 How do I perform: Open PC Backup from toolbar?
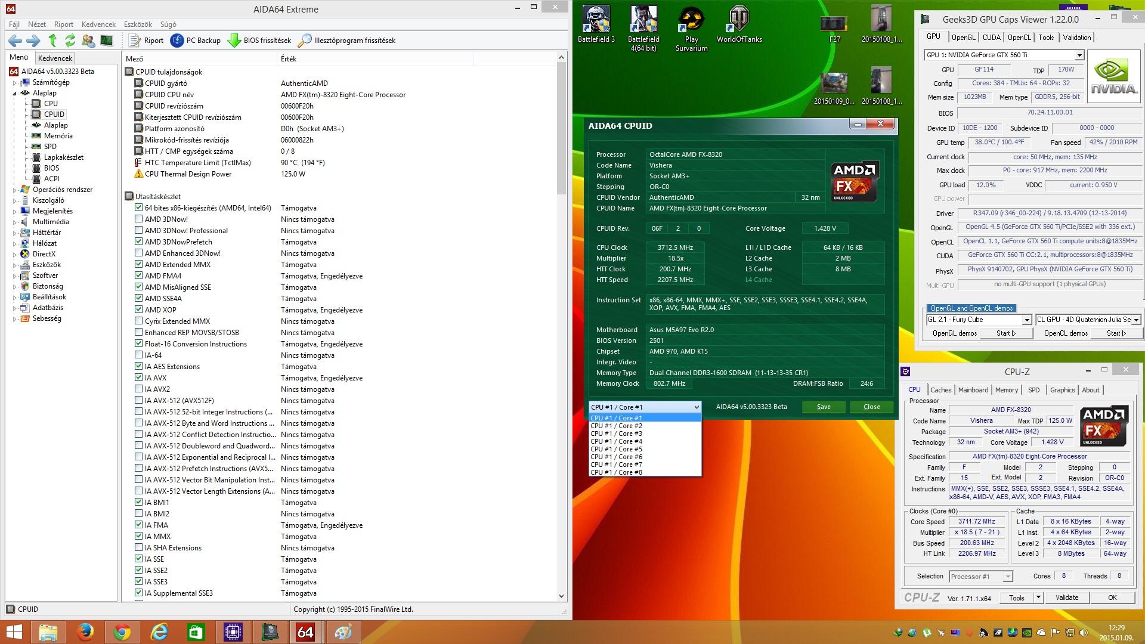(177, 41)
